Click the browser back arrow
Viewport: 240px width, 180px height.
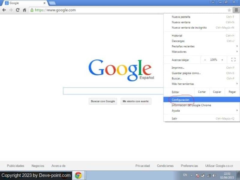click(4, 10)
